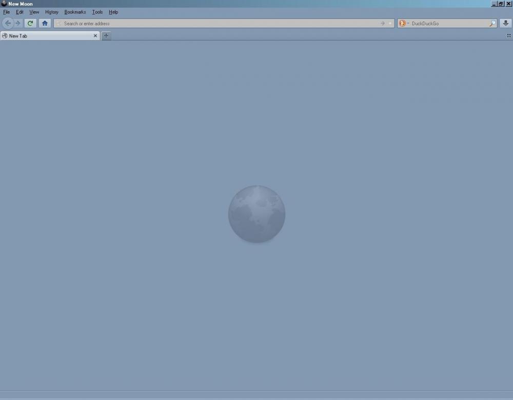Open the DuckDuckGo search engine selector
Viewport: 513px width, 400px height.
[404, 23]
